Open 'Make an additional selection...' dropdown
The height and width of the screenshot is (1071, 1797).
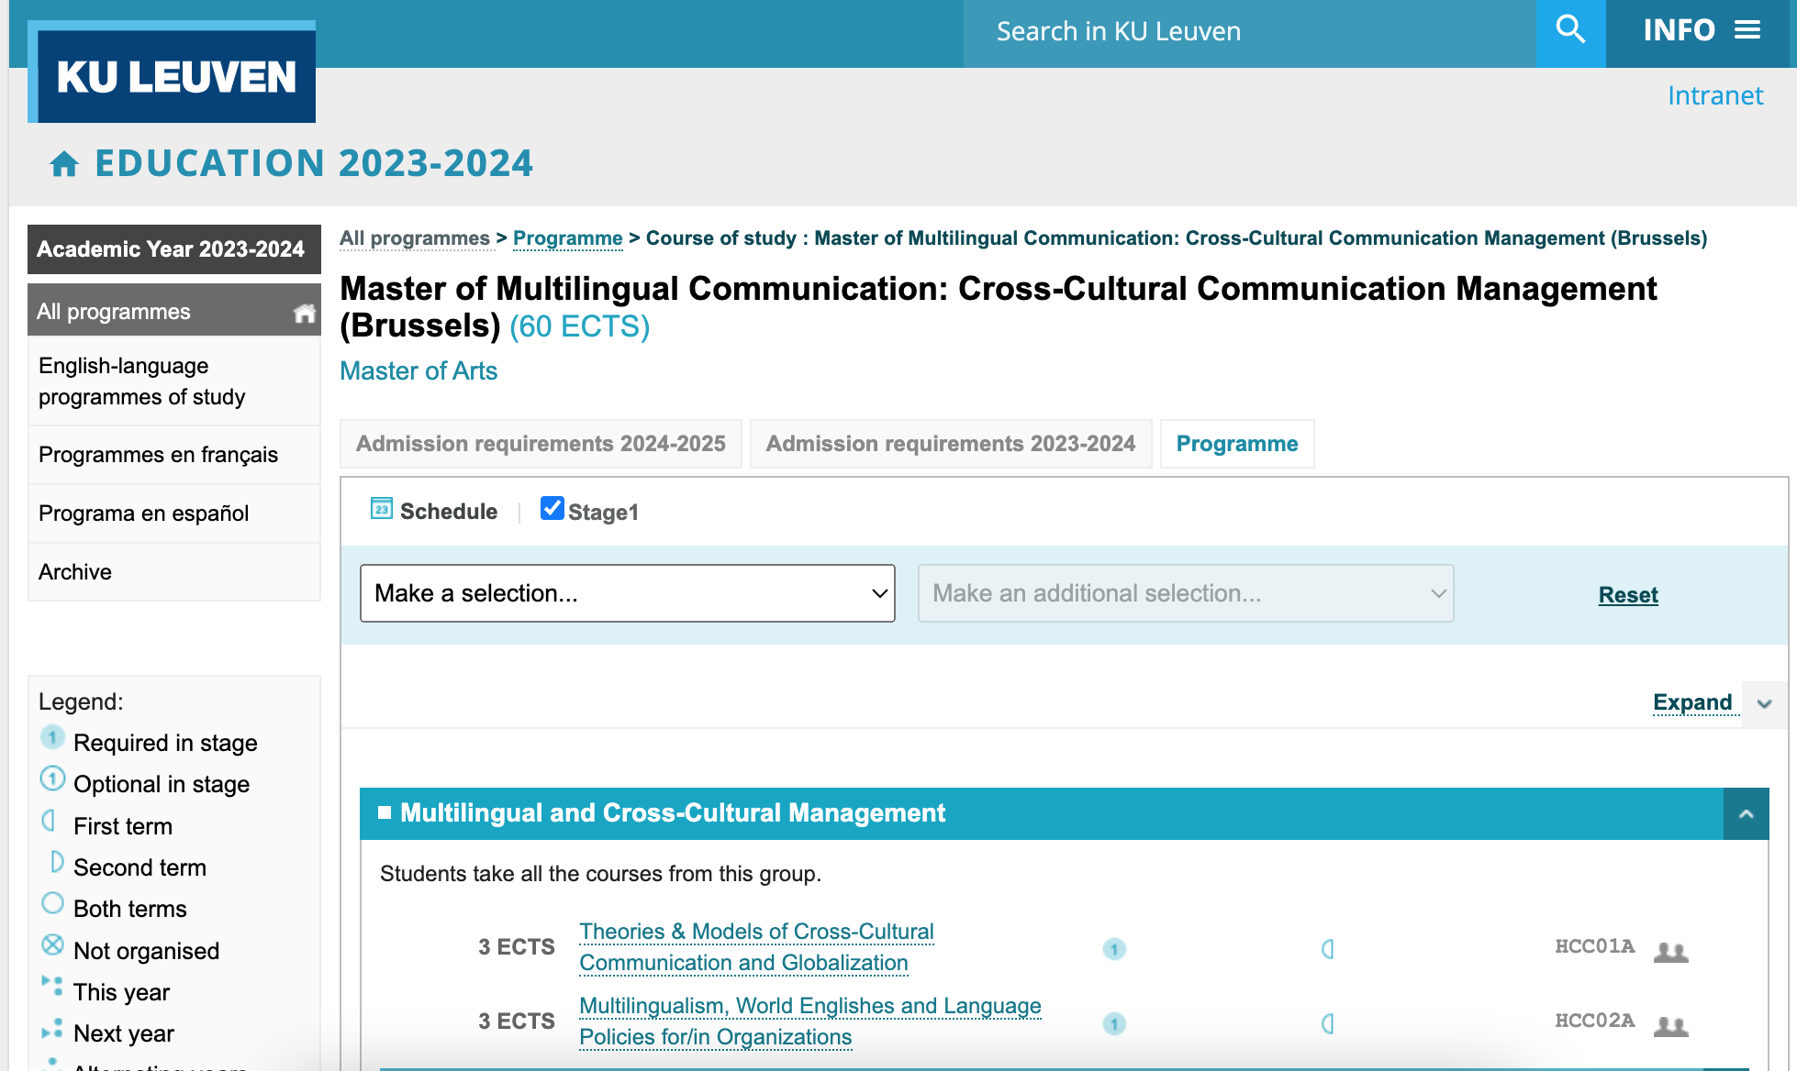click(1185, 593)
